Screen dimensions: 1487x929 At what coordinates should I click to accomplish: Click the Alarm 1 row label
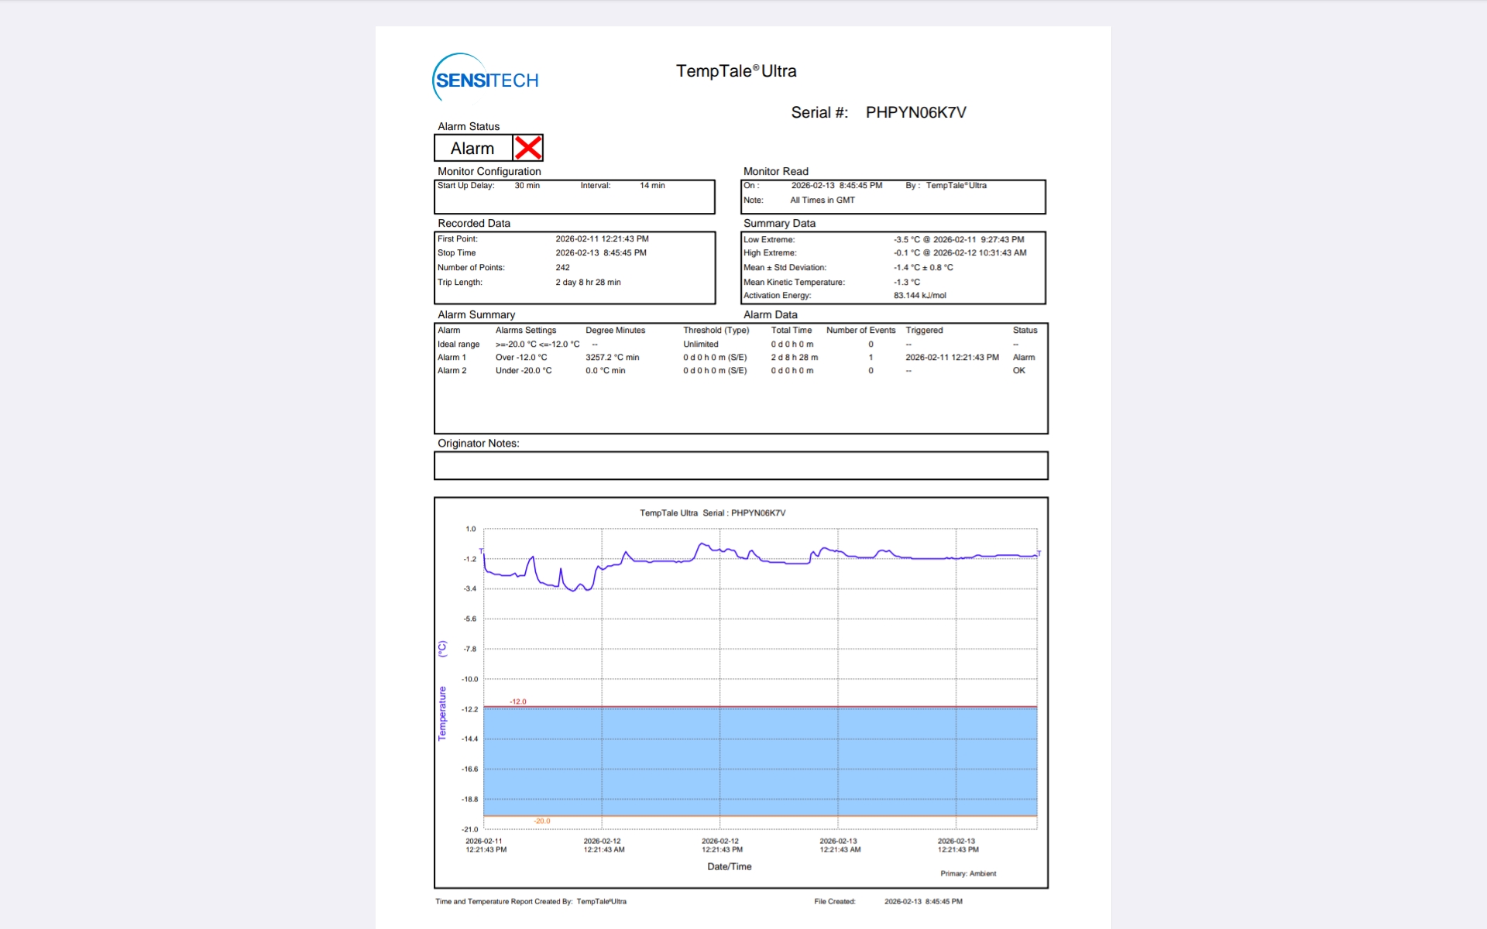[x=452, y=358]
